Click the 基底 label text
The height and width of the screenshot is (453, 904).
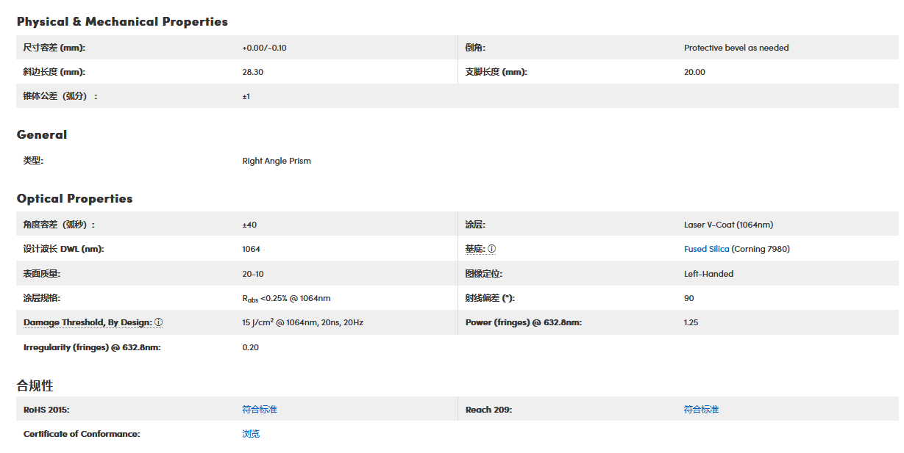pyautogui.click(x=474, y=249)
